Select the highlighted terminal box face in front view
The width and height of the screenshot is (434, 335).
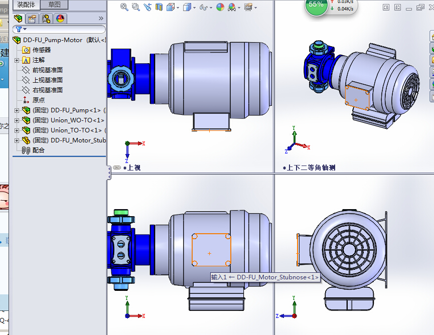click(x=211, y=250)
